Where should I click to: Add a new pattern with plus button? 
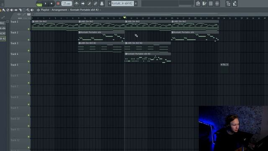pos(136,3)
